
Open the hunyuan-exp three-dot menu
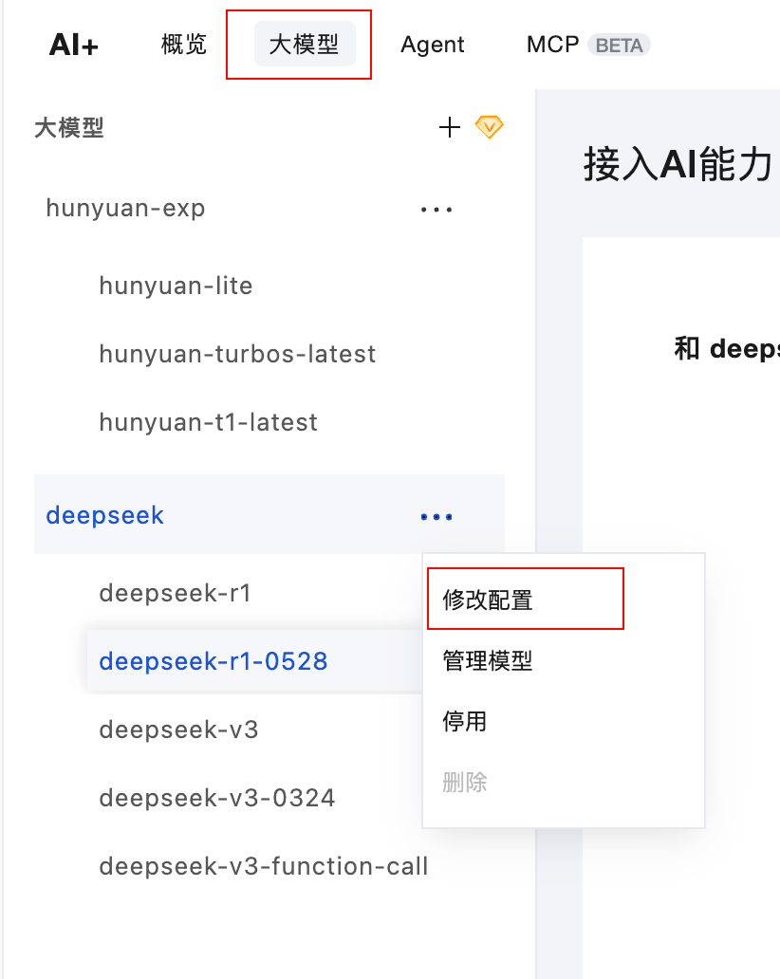436,210
